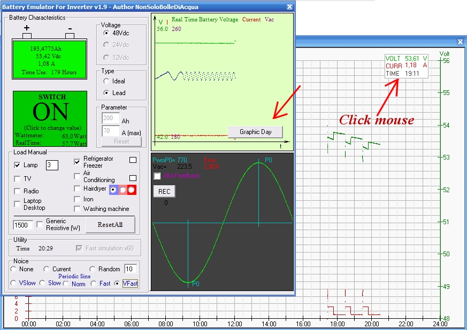Image resolution: width=467 pixels, height=330 pixels.
Task: Select the bright red Hairdryer power level
Action: coord(131,190)
